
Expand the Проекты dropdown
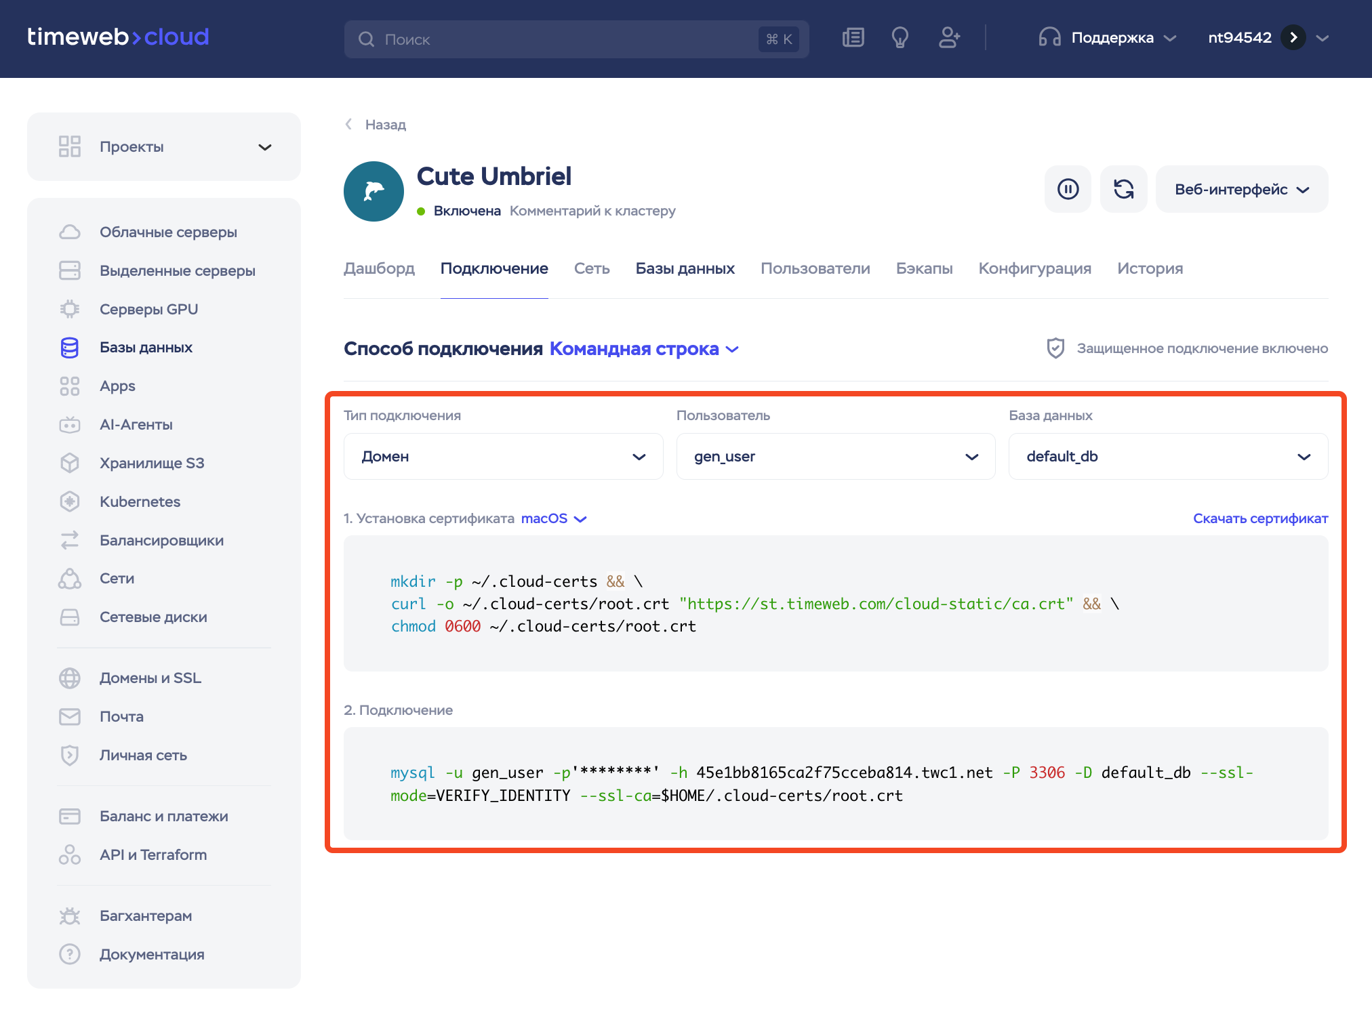click(x=164, y=146)
